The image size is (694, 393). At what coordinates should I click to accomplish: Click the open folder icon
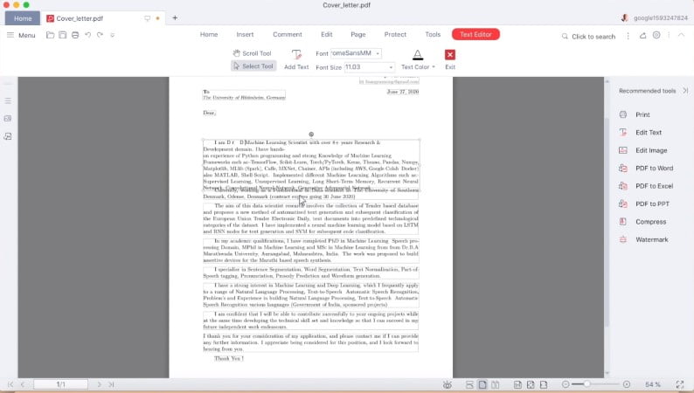coord(50,35)
